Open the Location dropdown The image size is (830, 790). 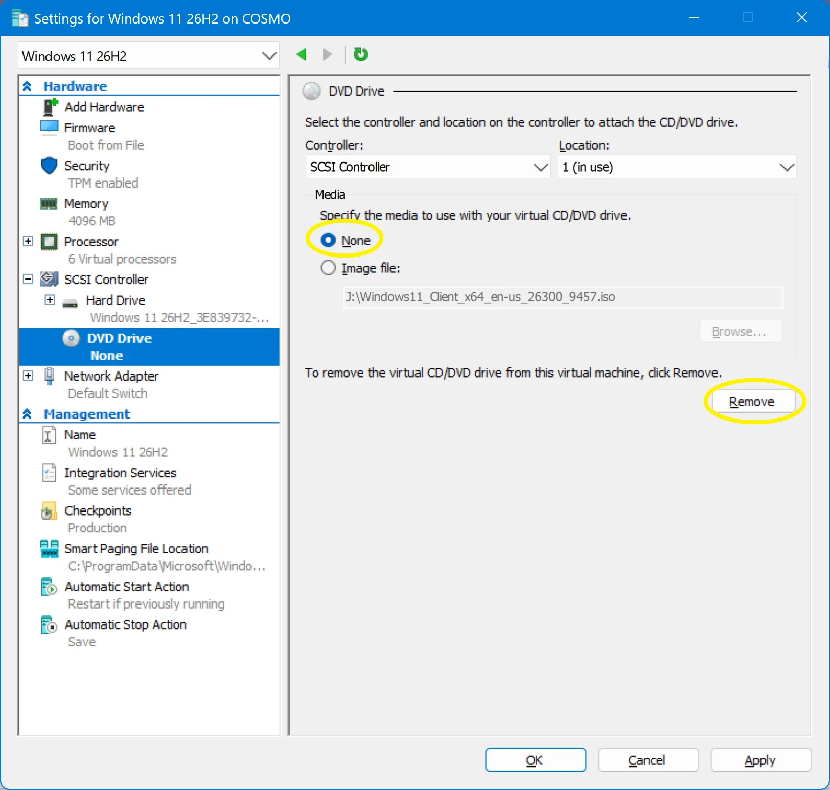point(677,167)
